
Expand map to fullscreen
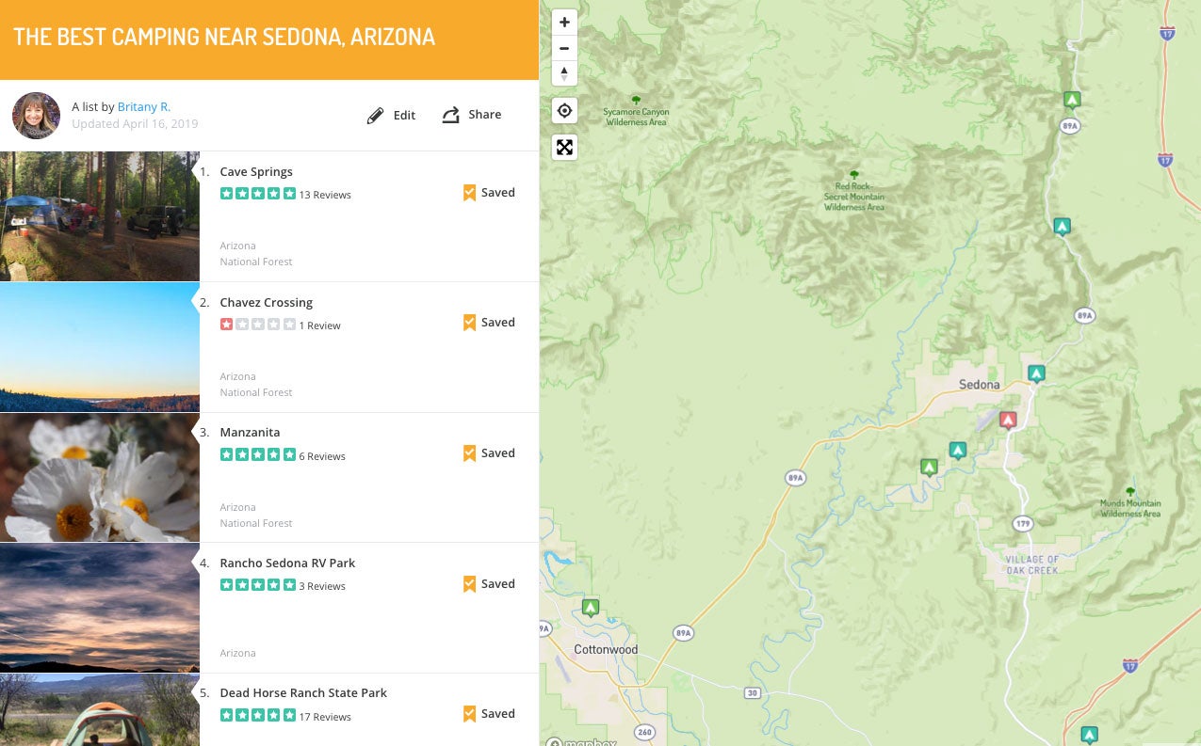(x=564, y=147)
